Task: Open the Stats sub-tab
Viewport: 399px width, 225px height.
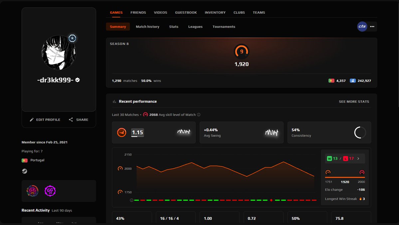Action: point(174,27)
